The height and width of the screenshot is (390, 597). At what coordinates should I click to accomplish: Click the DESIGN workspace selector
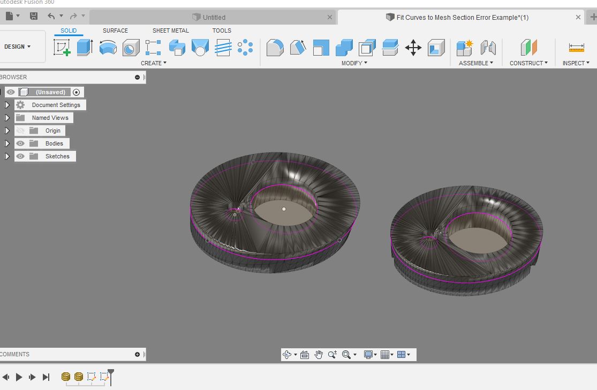coord(18,47)
